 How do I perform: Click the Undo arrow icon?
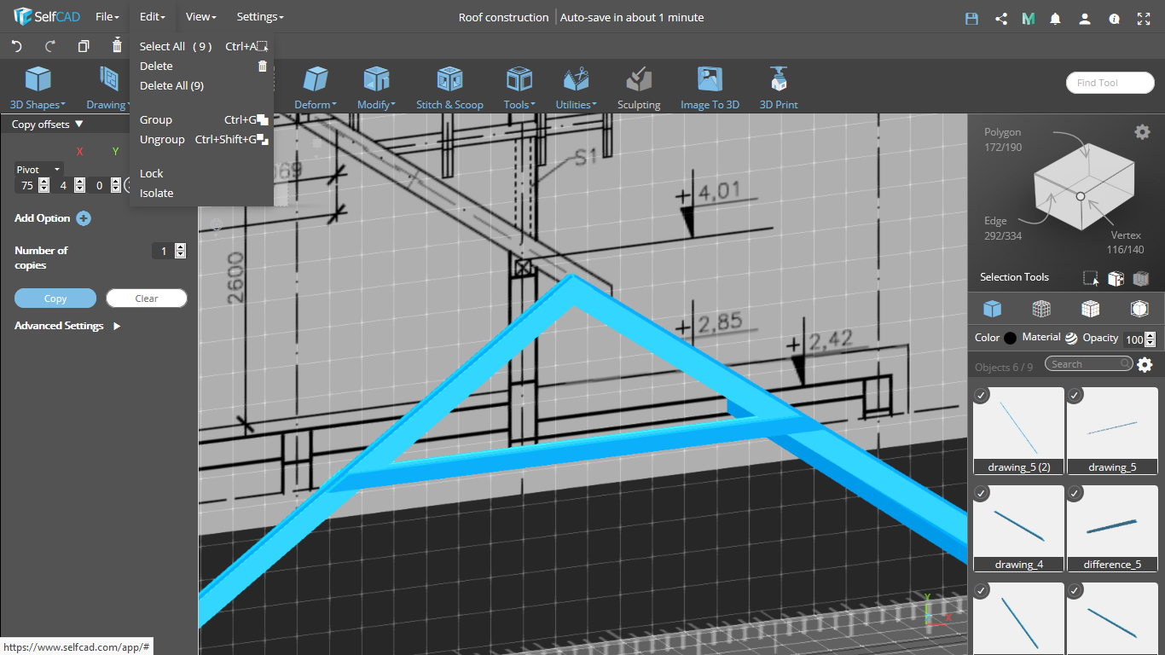(16, 46)
